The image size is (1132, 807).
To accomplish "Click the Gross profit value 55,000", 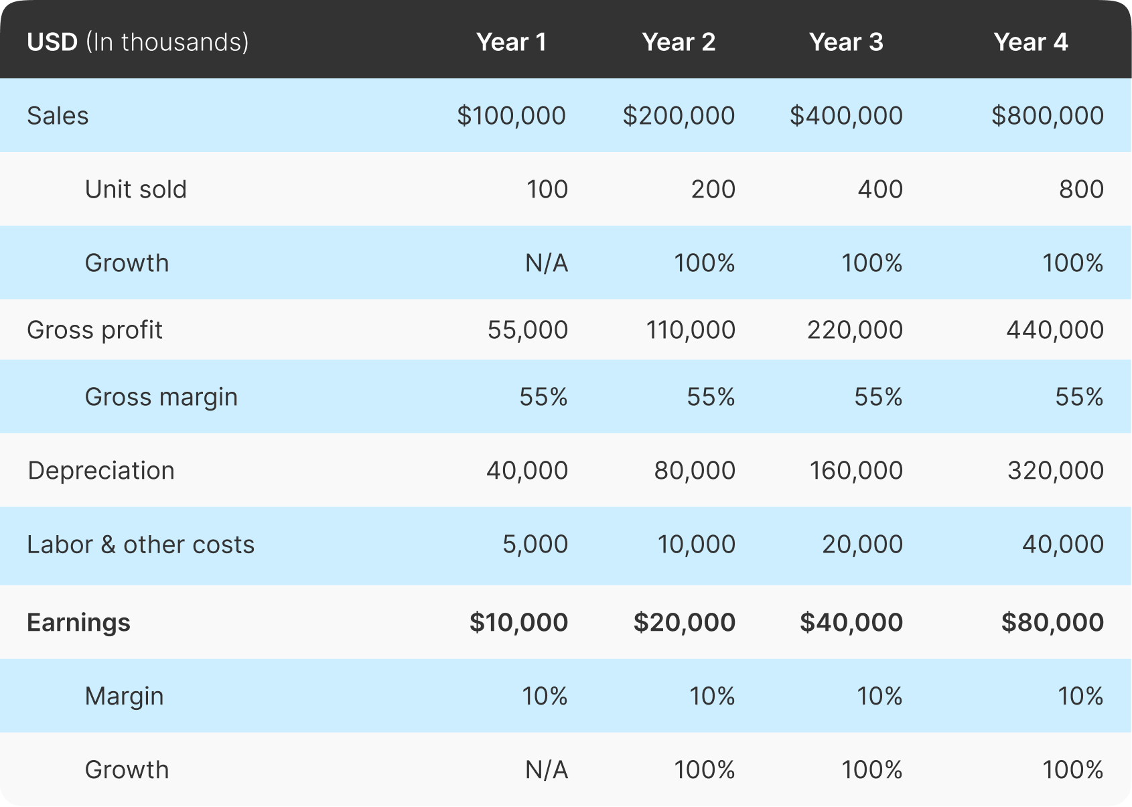I will point(528,330).
